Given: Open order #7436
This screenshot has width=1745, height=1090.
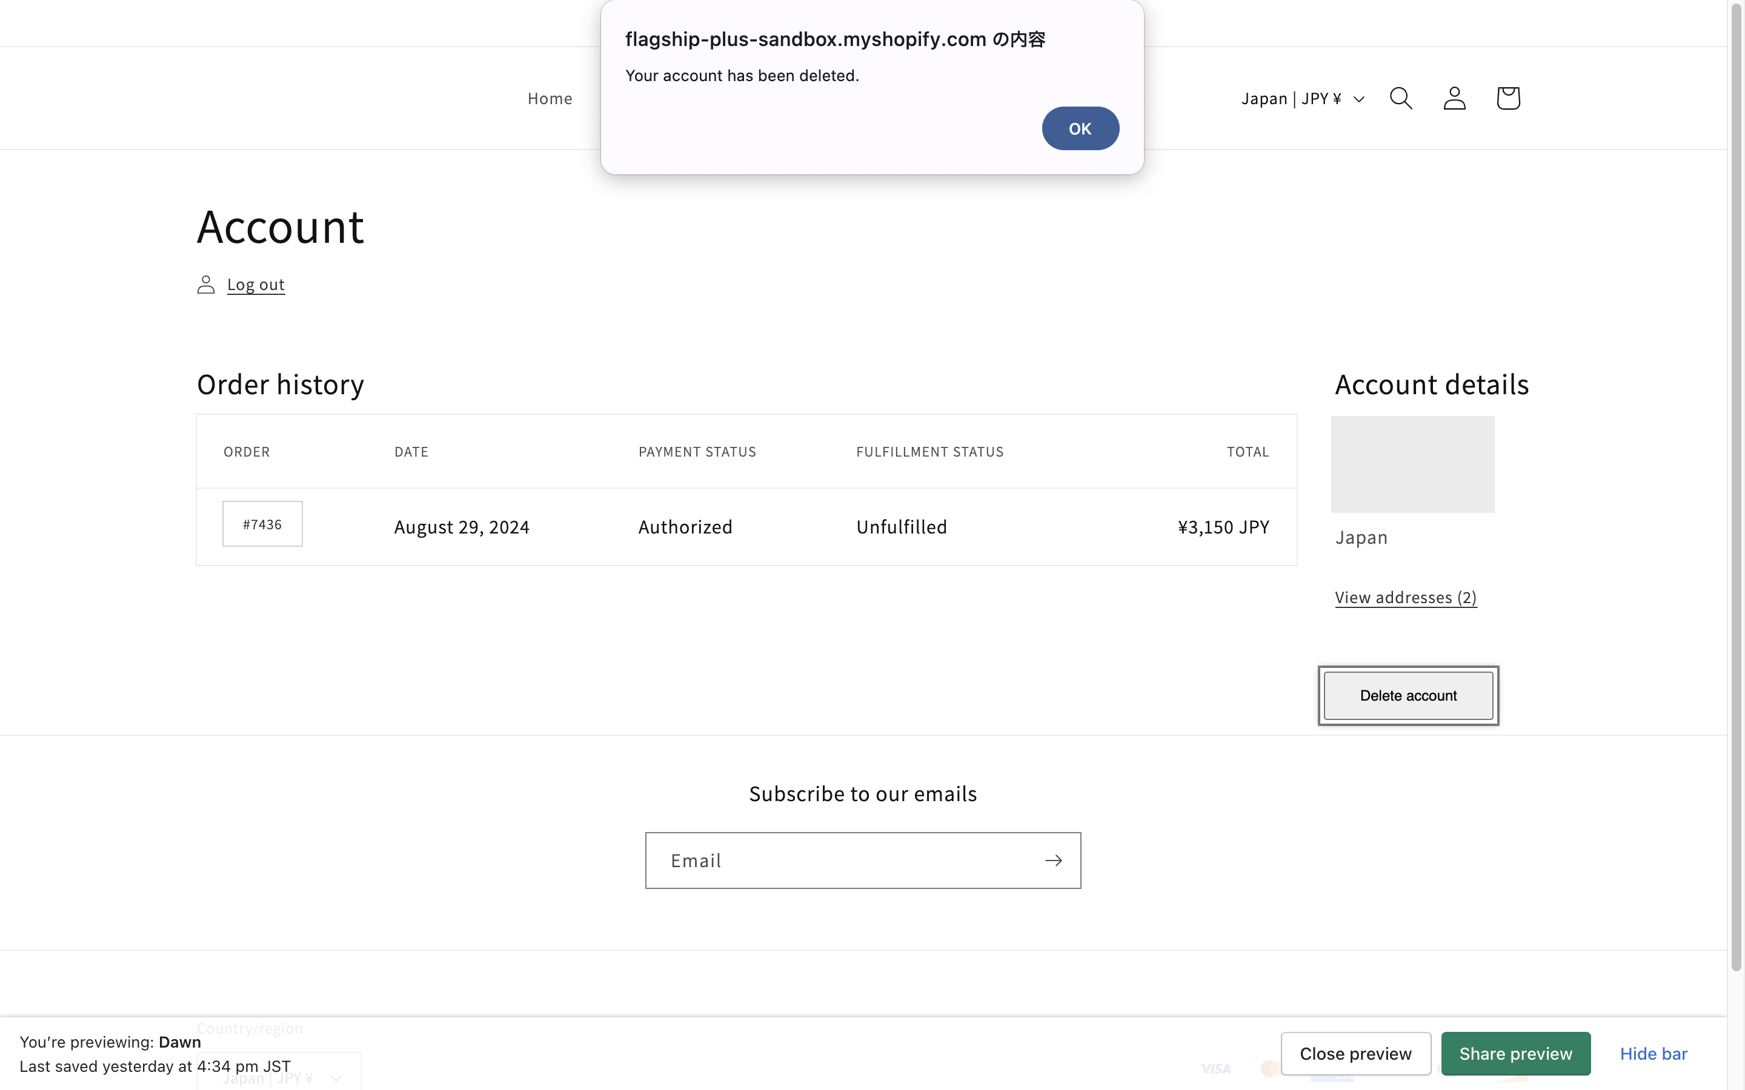Looking at the screenshot, I should [262, 524].
